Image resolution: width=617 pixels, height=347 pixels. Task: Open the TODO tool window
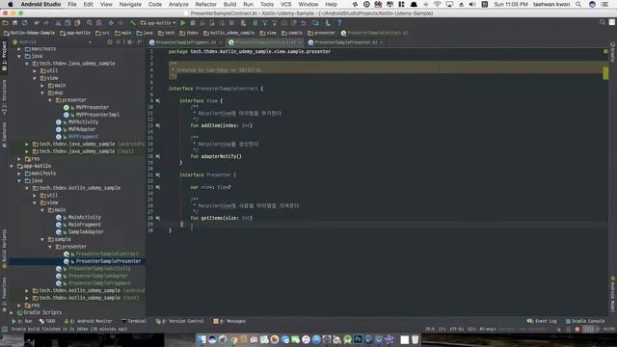(48, 321)
